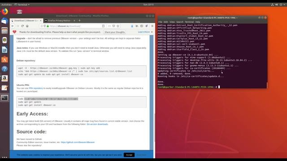
Task: Open Activities overview
Action: tap(6, 4)
